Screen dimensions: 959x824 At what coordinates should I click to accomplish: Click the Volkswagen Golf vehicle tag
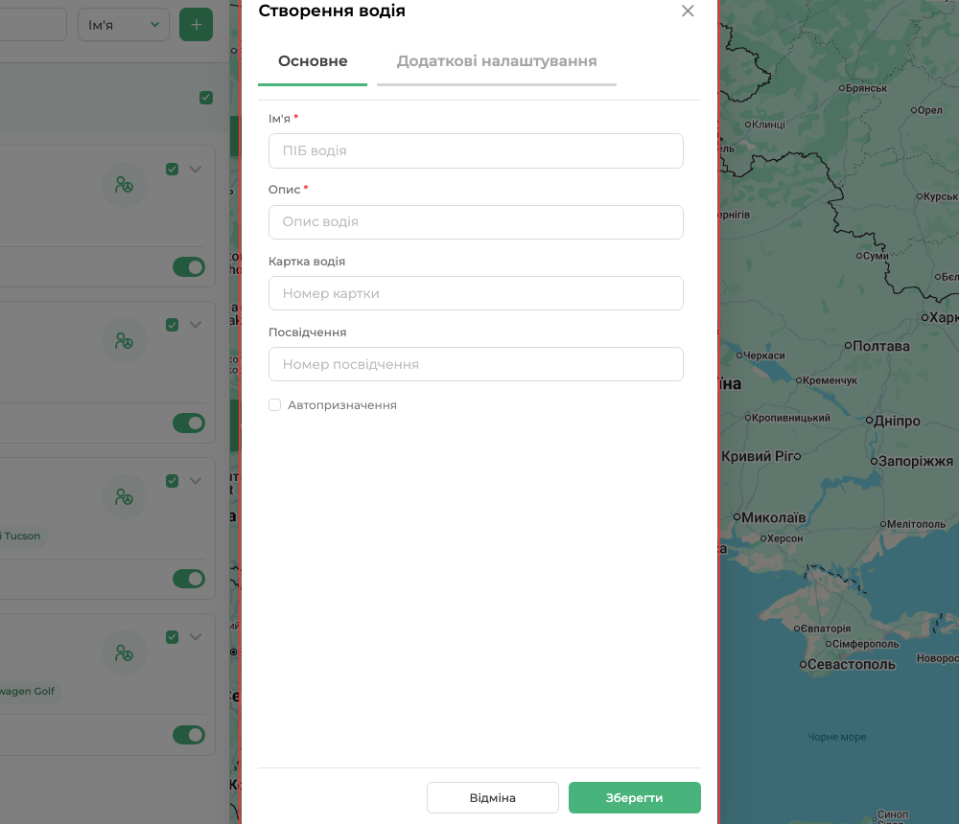(x=30, y=692)
